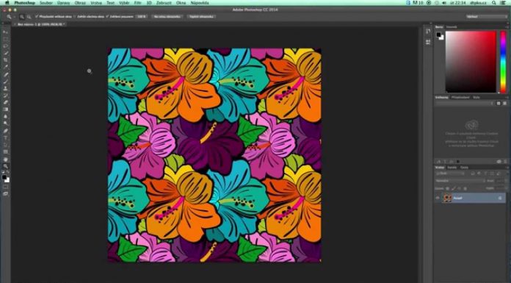Open the collapsed Properties panel icon
The image size is (511, 283).
[x=428, y=42]
